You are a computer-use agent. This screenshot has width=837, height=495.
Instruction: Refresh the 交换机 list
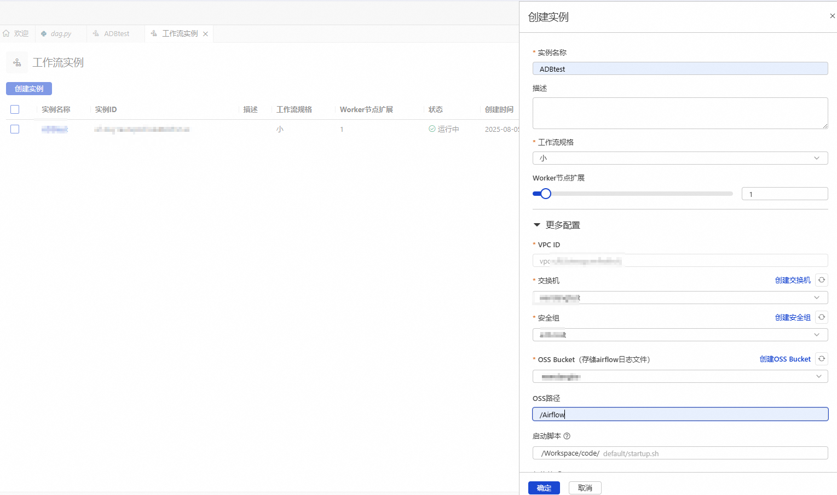click(822, 280)
